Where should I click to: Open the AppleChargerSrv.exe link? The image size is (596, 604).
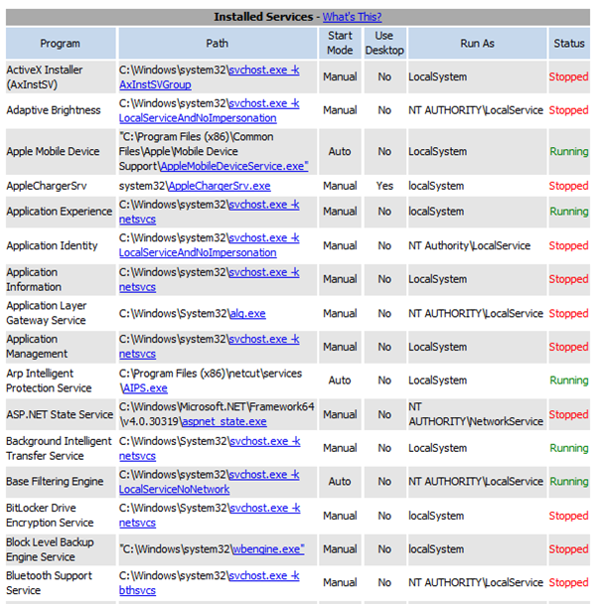tap(219, 186)
